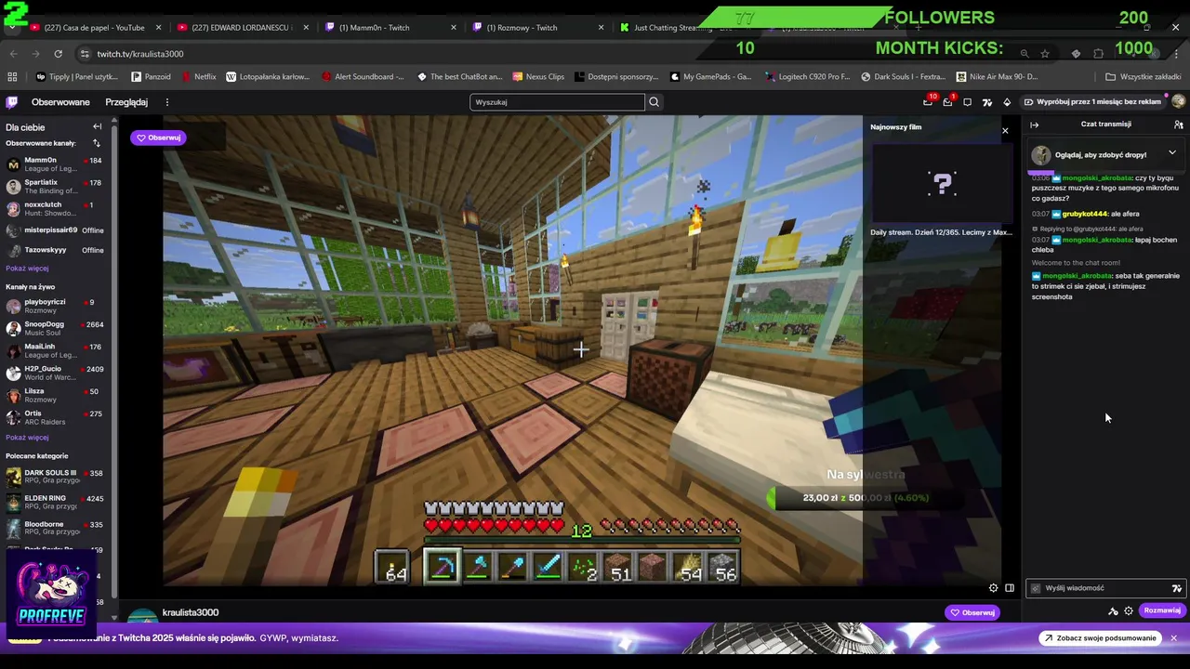Switch to Rozmowy Twitch tab
This screenshot has height=669, width=1190.
pos(539,28)
